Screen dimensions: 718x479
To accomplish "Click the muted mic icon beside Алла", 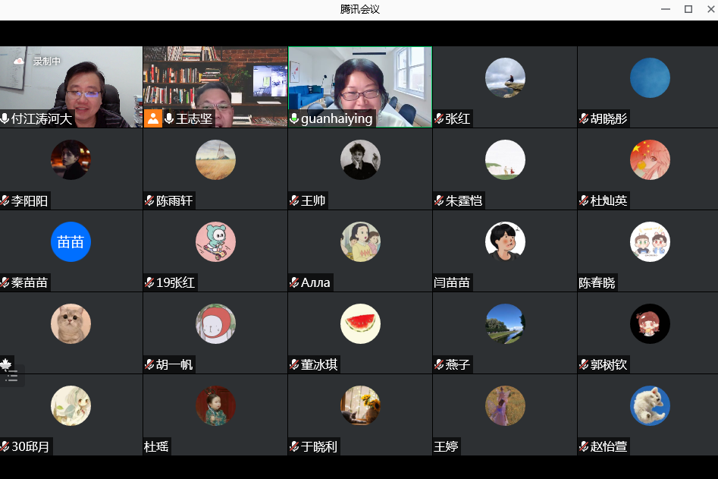I will pos(294,282).
